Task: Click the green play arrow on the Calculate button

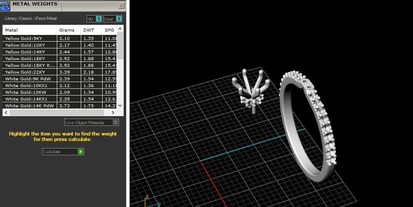Action: point(80,152)
